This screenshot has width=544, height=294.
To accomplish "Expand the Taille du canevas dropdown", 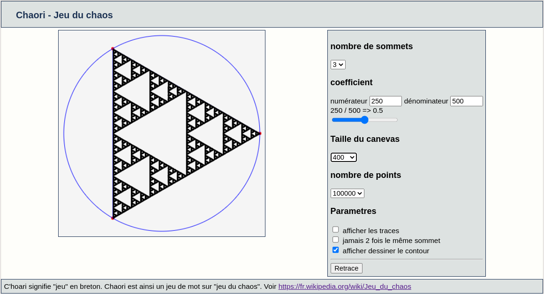I will [x=343, y=157].
